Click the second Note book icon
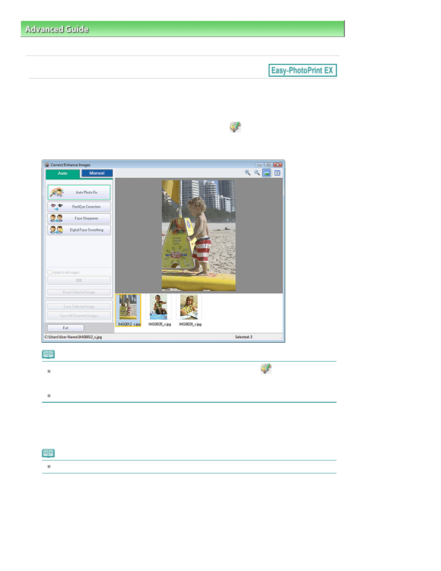 tap(49, 453)
